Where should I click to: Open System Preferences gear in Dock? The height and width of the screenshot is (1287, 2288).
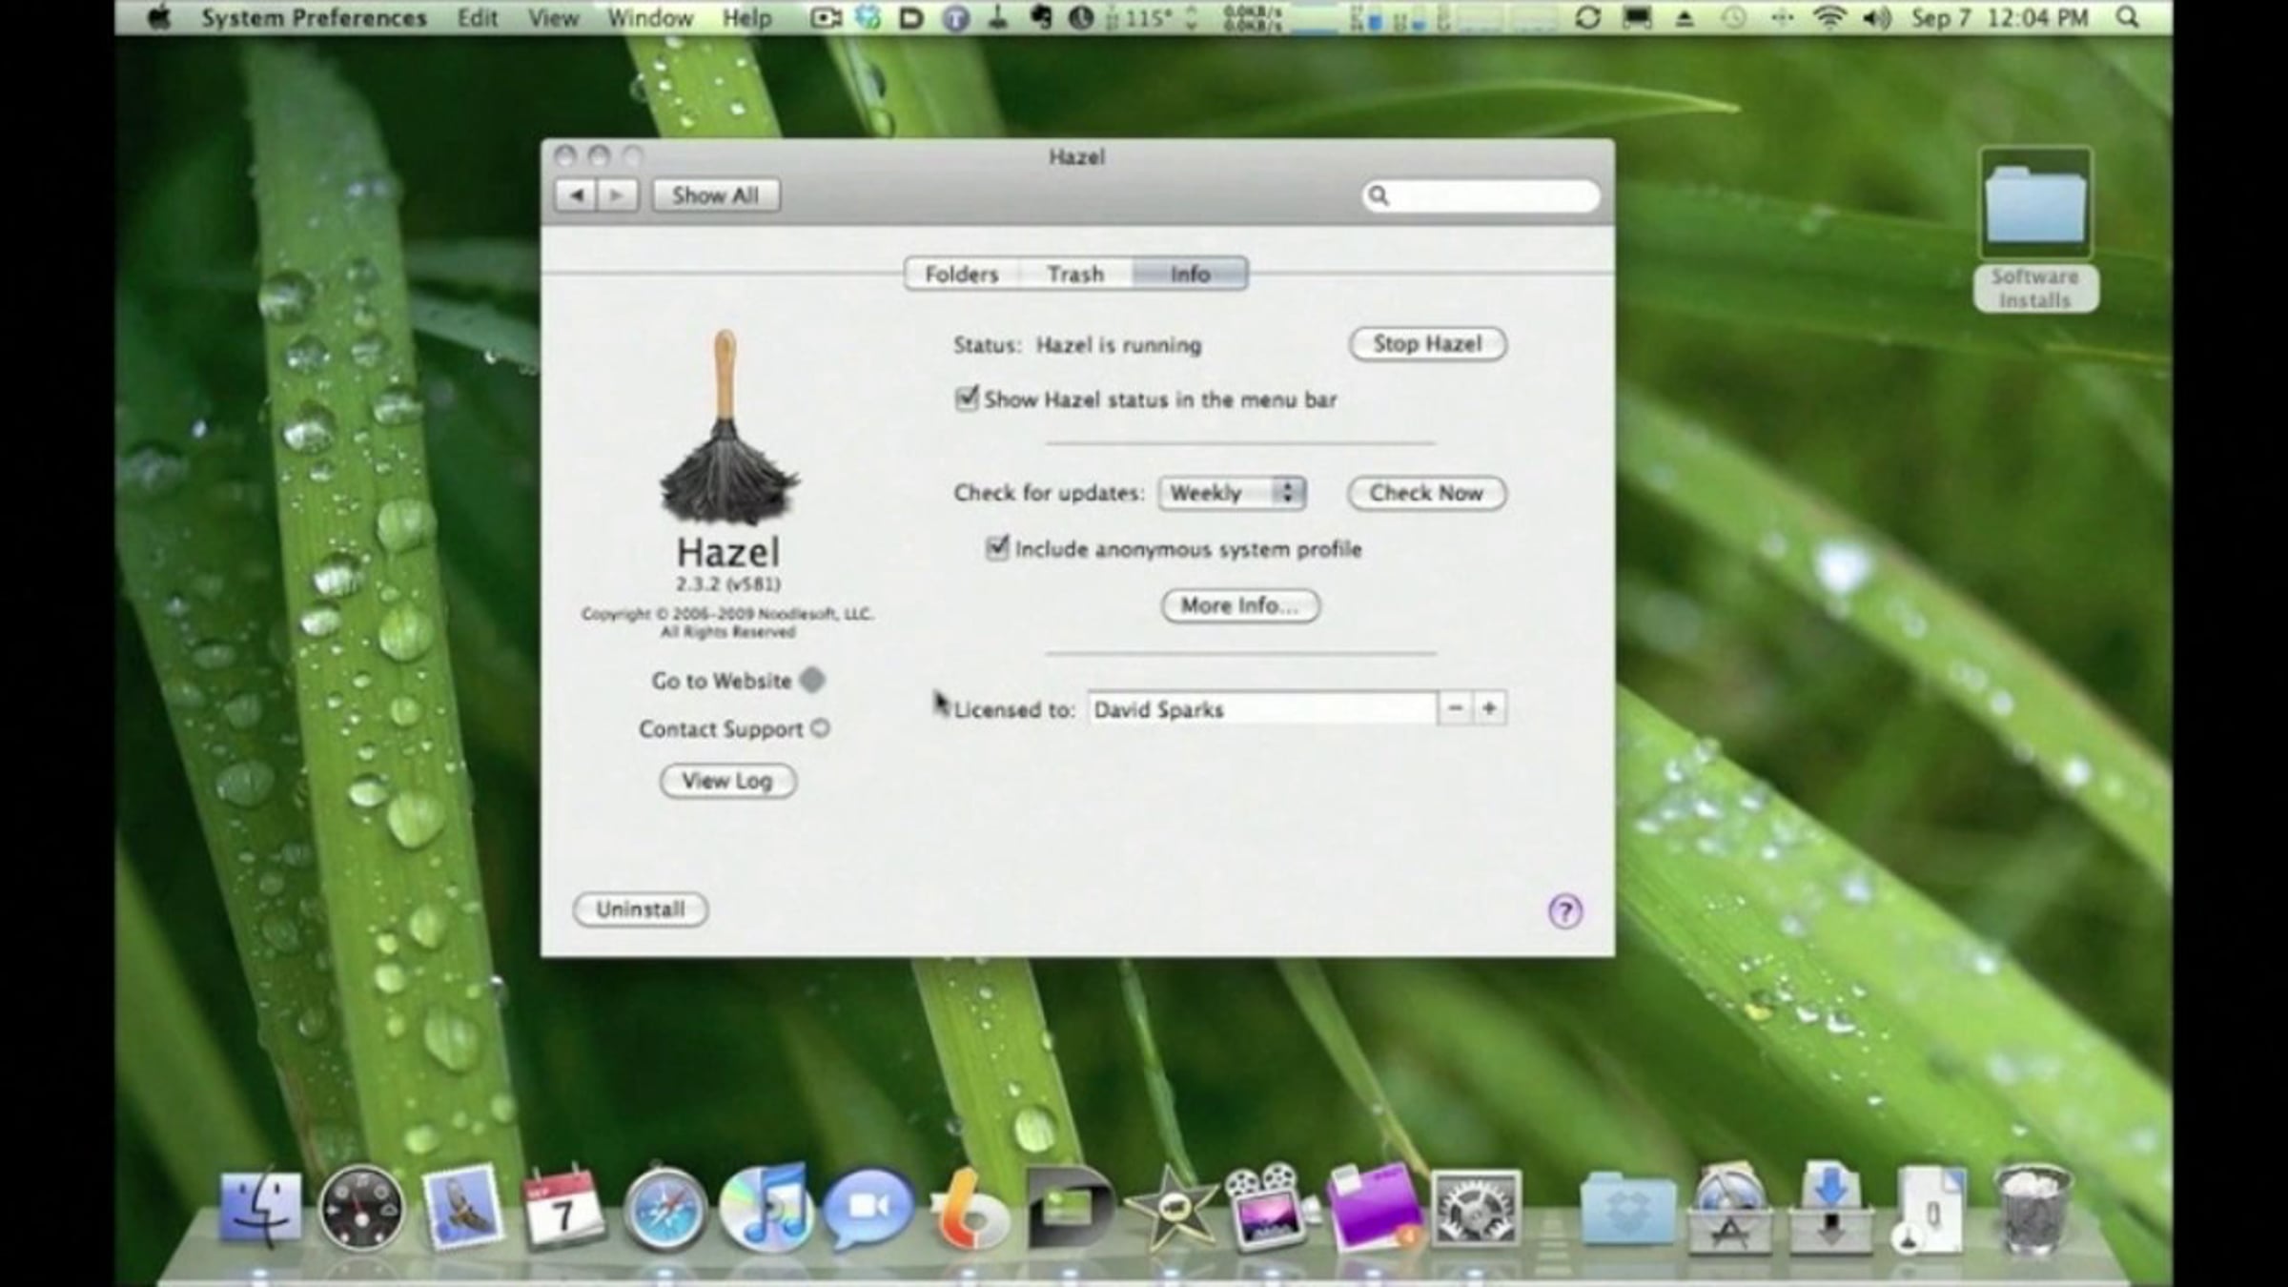tap(1475, 1209)
